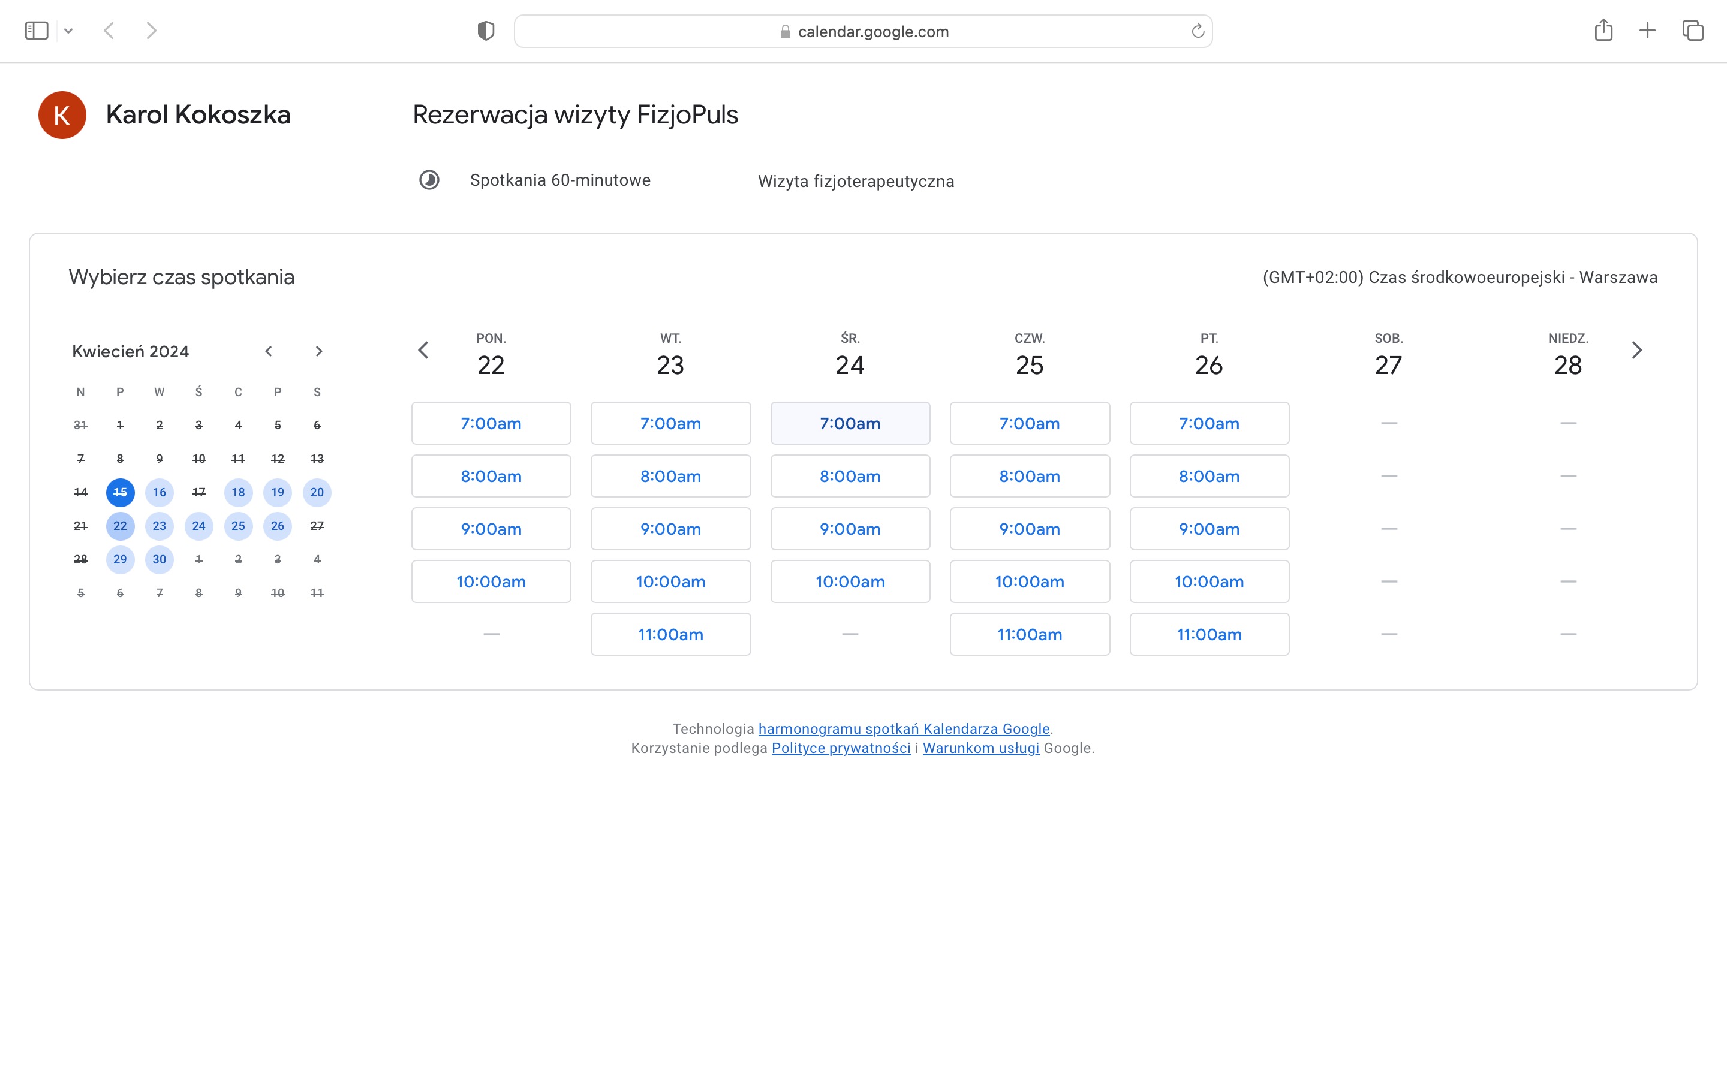Select April 29 in mini calendar
Image resolution: width=1727 pixels, height=1079 pixels.
coord(120,559)
